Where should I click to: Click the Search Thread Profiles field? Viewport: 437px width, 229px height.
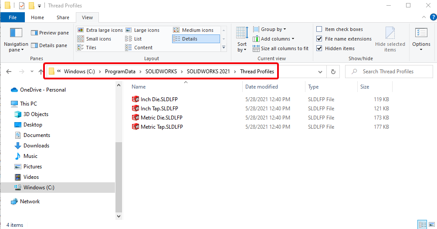[389, 72]
